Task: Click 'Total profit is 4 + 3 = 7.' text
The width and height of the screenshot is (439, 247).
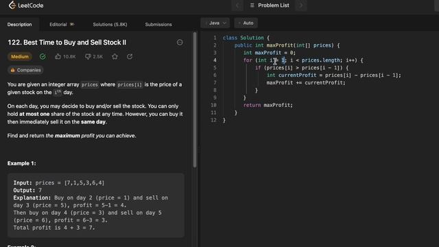Action: point(54,228)
